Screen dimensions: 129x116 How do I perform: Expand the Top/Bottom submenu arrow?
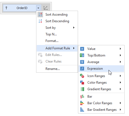coord(120,55)
